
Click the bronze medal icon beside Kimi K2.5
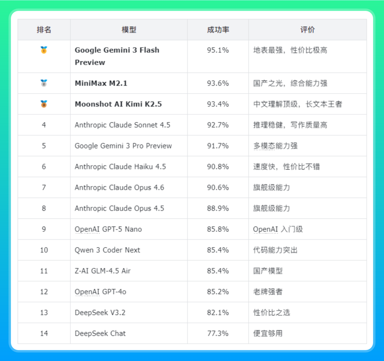pyautogui.click(x=44, y=104)
